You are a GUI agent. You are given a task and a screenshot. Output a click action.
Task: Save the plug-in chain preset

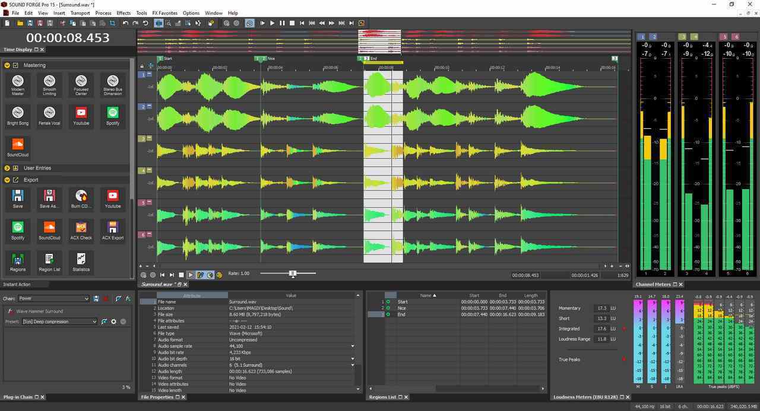pos(96,298)
